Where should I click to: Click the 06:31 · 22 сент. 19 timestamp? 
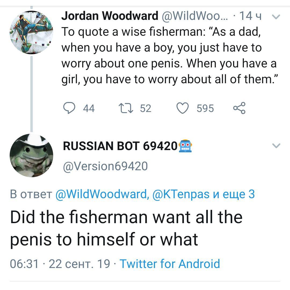(x=60, y=264)
